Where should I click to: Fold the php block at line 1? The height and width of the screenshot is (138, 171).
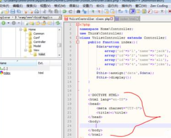[78, 24]
